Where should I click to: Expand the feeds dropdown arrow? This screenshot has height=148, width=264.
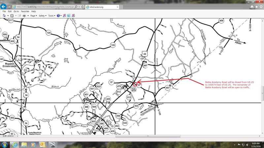tap(16, 15)
